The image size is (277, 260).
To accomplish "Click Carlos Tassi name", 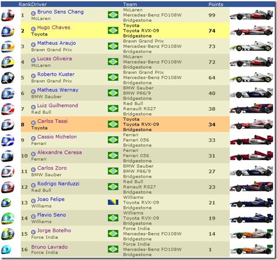I will 53,121.
